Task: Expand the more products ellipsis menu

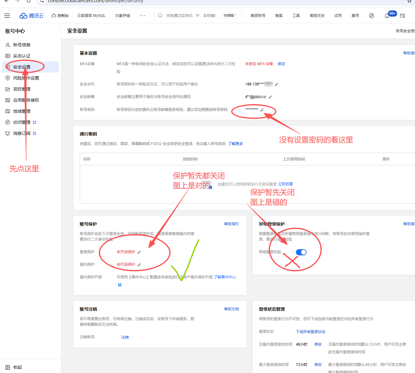Action: 142,16
